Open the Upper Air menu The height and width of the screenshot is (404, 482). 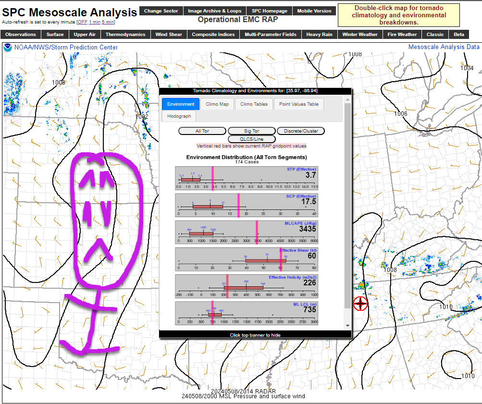click(x=85, y=35)
